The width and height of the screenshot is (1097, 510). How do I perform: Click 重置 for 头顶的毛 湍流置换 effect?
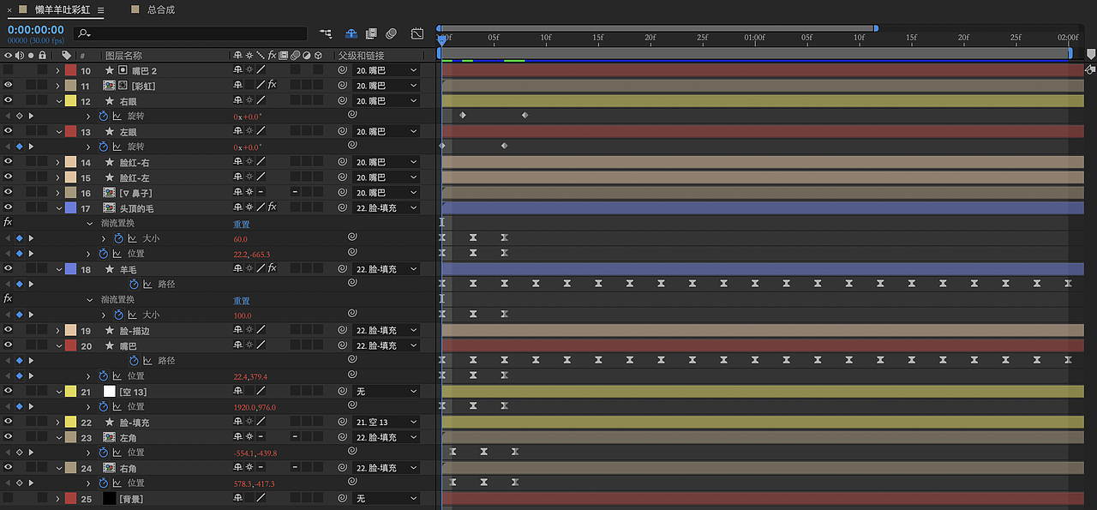tap(242, 224)
